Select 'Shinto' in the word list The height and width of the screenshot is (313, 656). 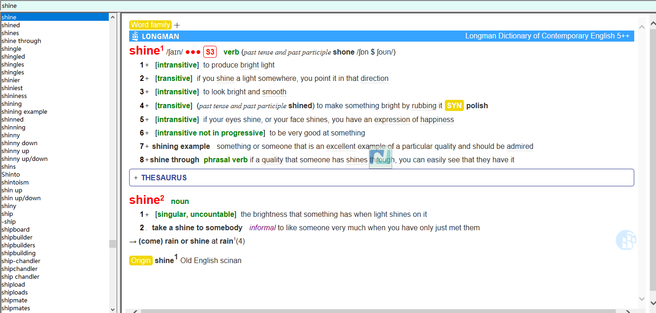click(11, 175)
